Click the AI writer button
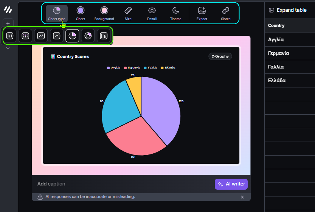Image resolution: width=315 pixels, height=212 pixels. (x=231, y=184)
